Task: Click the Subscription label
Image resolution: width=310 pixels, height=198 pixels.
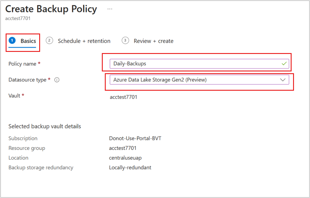Action: [23, 138]
